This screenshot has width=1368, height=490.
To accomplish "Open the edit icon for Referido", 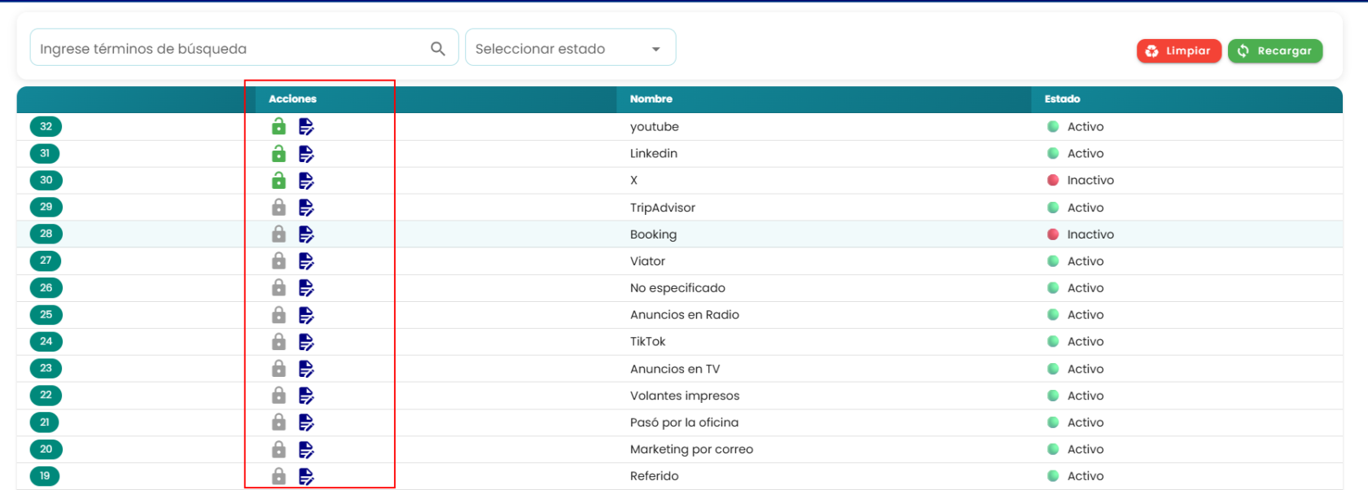I will coord(306,476).
